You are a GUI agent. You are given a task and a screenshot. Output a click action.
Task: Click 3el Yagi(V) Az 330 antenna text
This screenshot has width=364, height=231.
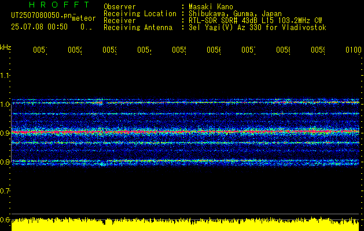coord(258,28)
